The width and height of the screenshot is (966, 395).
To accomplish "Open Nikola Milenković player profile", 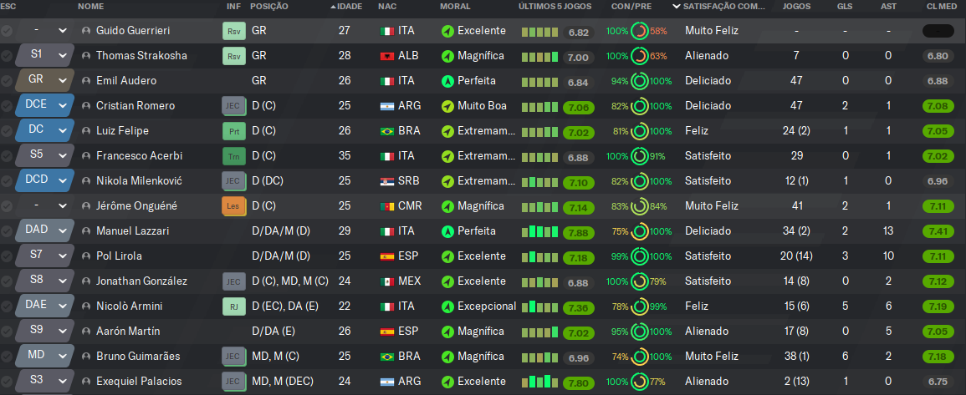I will click(139, 181).
